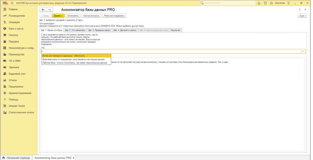Click into the Это input field
Image resolution: width=313 pixels, height=160 pixels.
(x=171, y=52)
